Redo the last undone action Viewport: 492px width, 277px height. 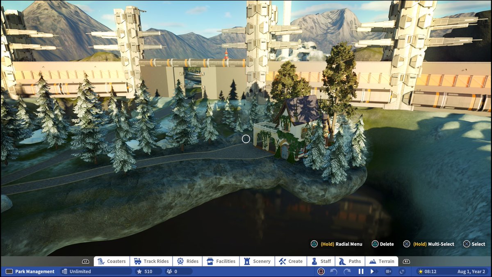click(x=347, y=271)
